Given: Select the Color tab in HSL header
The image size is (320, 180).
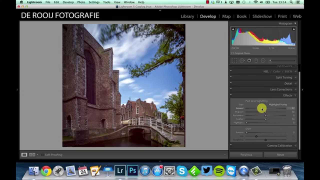Looking at the screenshot, I should (x=276, y=71).
